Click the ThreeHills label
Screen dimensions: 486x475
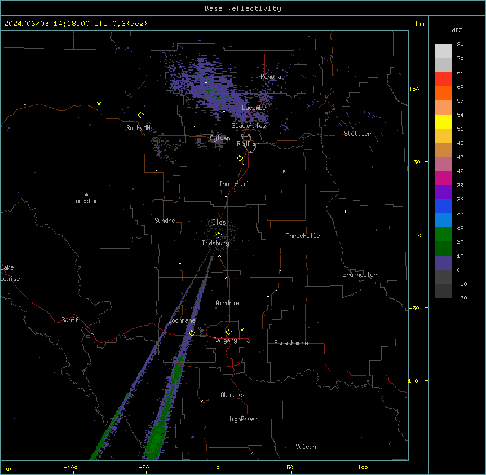(x=303, y=236)
